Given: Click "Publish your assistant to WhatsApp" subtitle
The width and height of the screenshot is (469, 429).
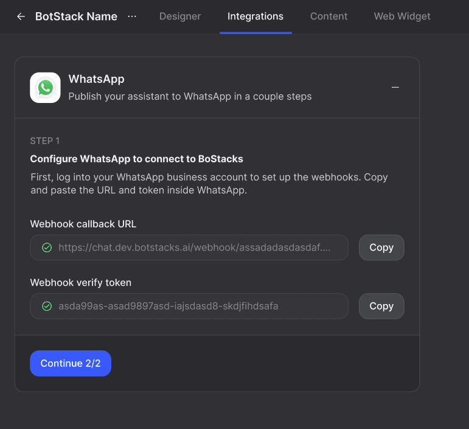Looking at the screenshot, I should tap(190, 96).
